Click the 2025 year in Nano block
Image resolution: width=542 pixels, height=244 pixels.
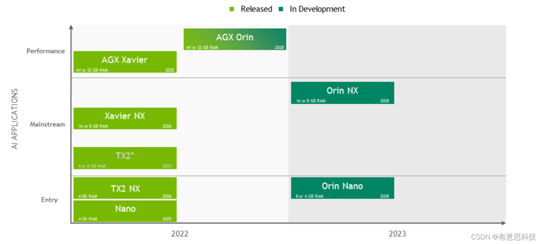[x=167, y=219]
